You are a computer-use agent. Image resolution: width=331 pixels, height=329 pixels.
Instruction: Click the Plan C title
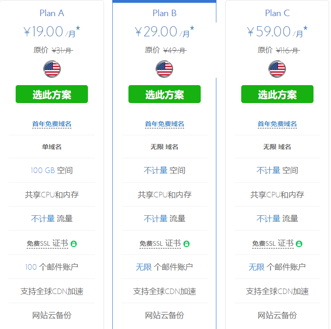point(277,13)
